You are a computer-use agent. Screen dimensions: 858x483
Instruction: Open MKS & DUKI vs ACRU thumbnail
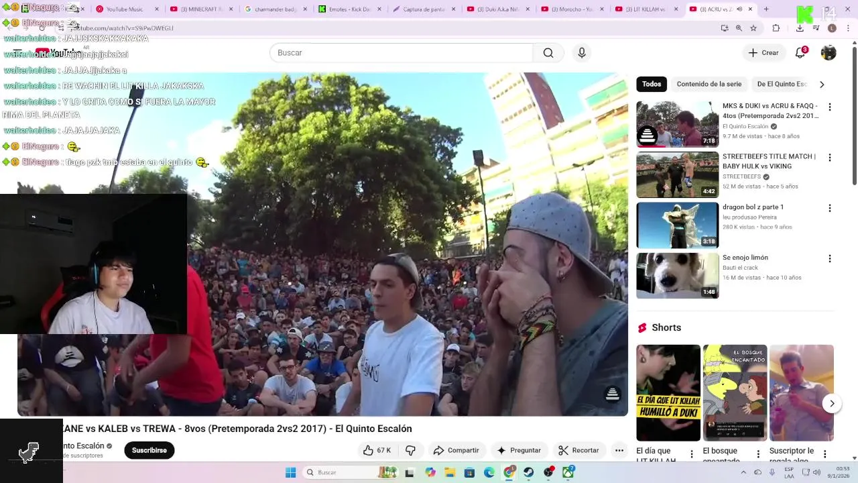click(677, 124)
